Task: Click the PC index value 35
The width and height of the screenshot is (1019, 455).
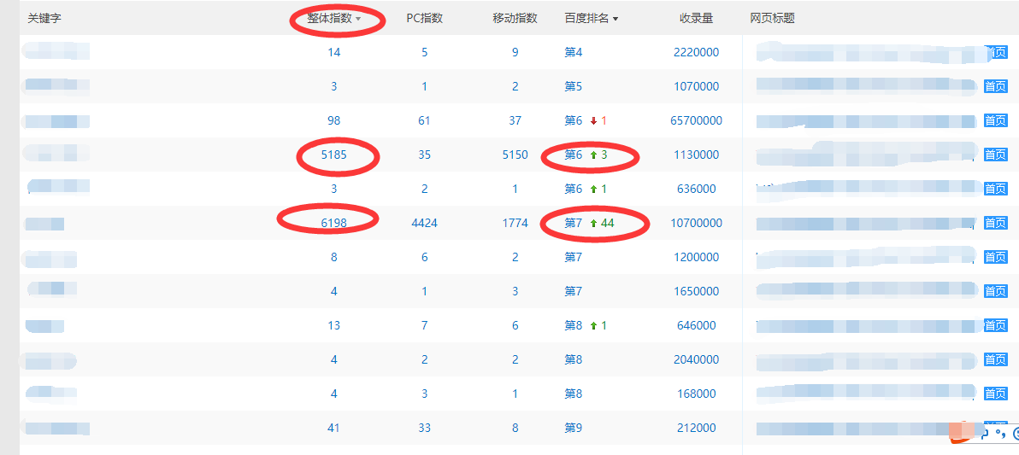Action: (x=424, y=155)
